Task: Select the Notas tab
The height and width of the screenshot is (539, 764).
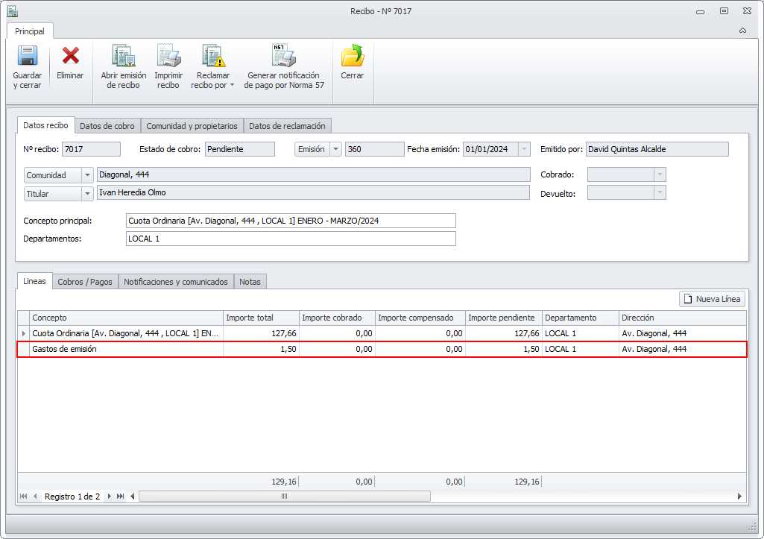Action: (250, 282)
